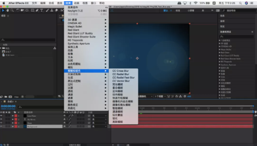Open the macOS Notification Center icon
Image resolution: width=257 pixels, height=146 pixels.
[252, 3]
